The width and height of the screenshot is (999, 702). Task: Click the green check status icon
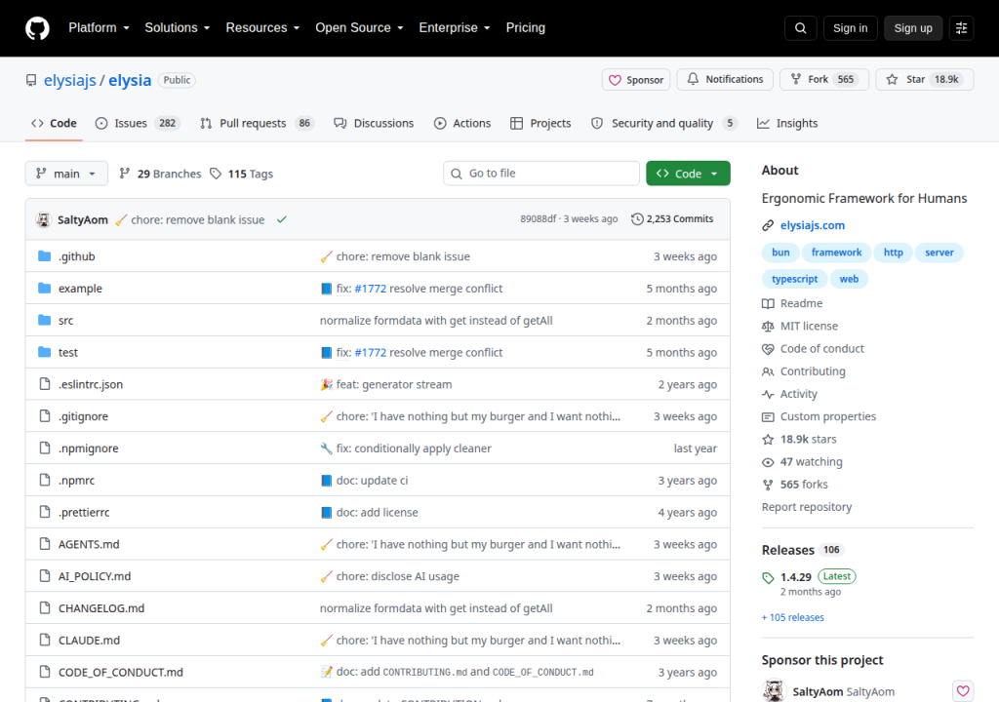click(x=282, y=219)
